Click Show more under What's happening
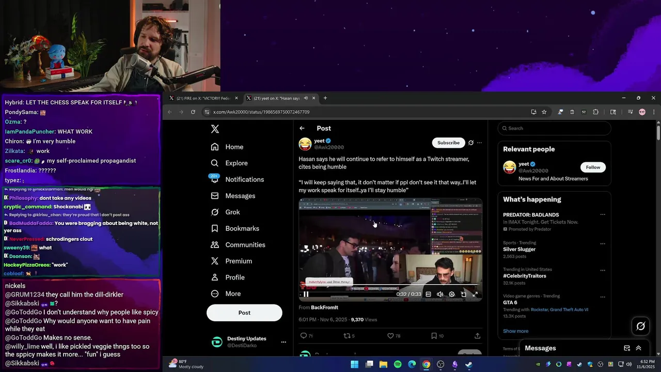 [x=515, y=331]
